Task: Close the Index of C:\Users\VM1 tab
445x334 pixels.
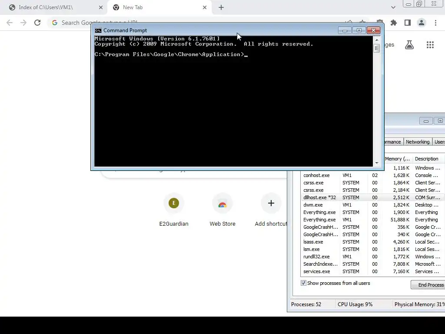Action: [x=101, y=7]
